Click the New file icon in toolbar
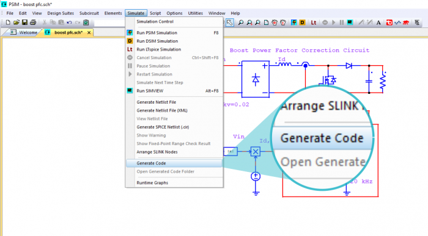The image size is (428, 236). pyautogui.click(x=8, y=23)
